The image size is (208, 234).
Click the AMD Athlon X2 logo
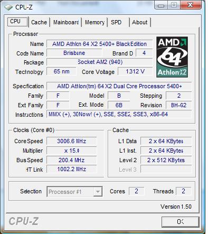tap(172, 57)
